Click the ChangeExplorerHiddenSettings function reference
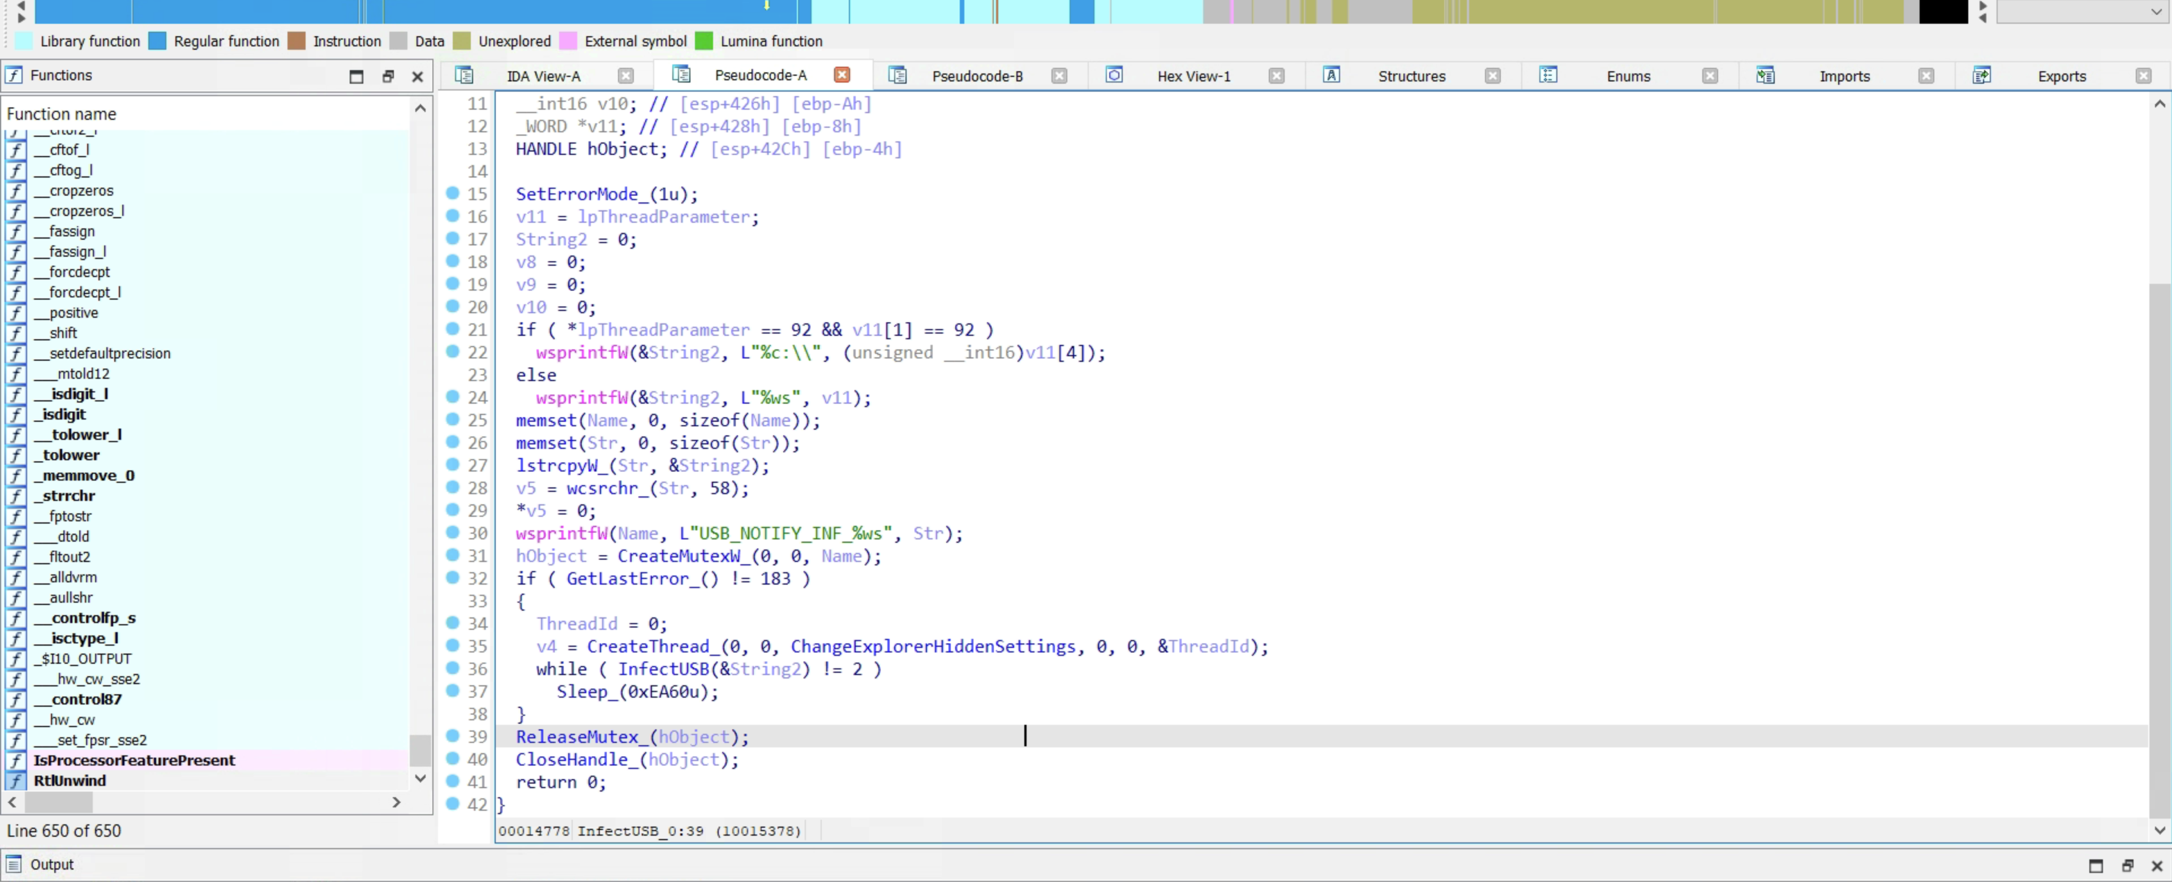 point(933,646)
